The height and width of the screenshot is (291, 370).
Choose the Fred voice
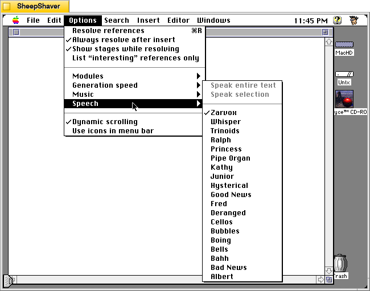point(242,204)
